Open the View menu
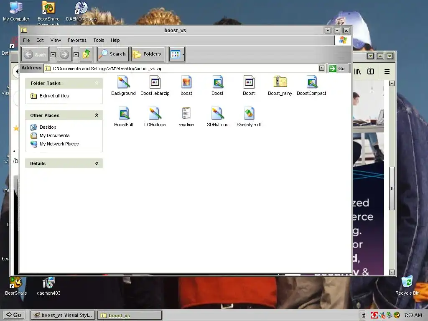The width and height of the screenshot is (428, 321). [56, 40]
